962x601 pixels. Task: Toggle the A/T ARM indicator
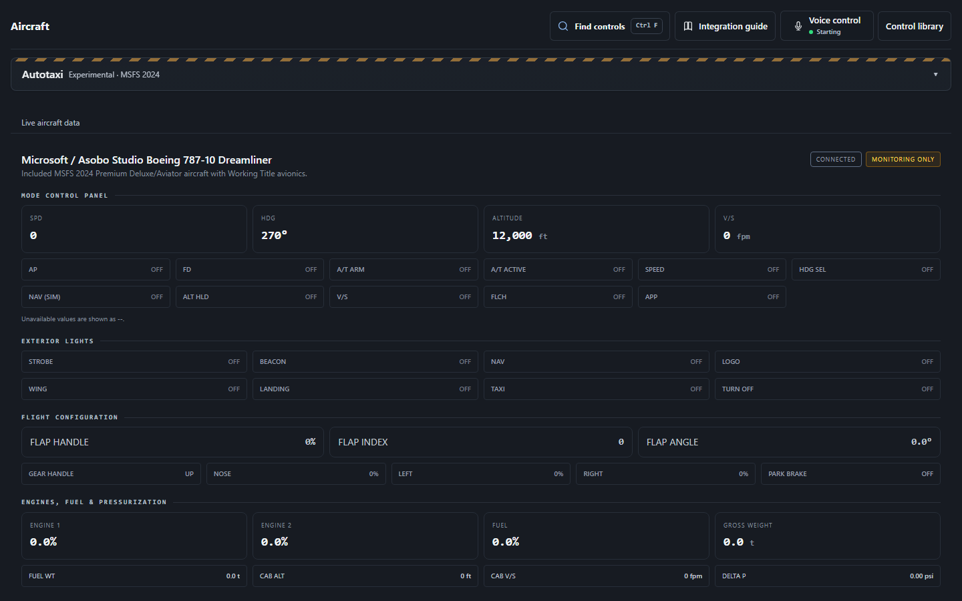404,270
